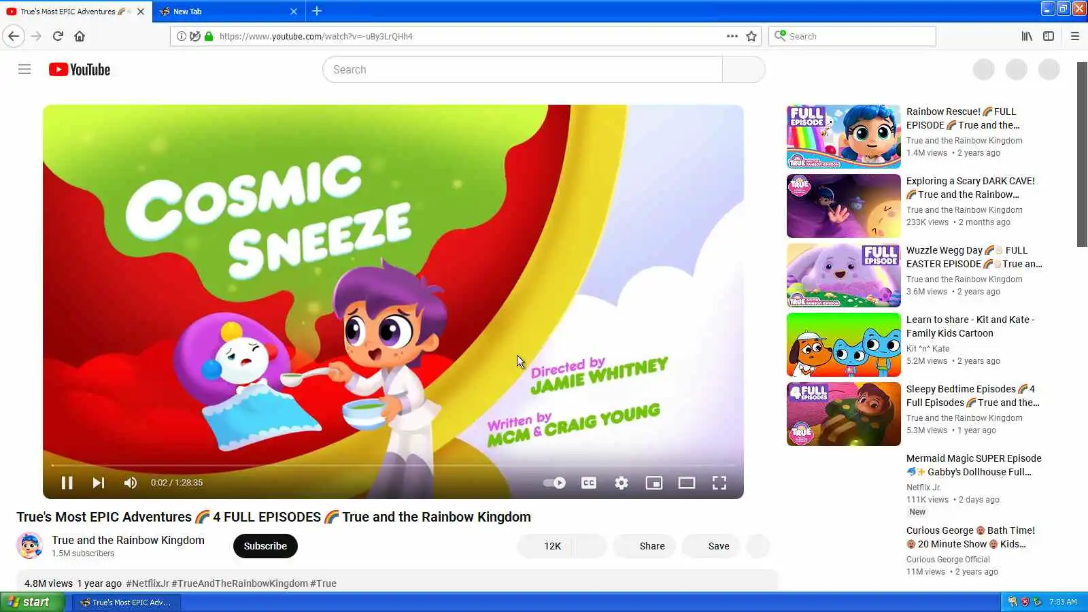Viewport: 1088px width, 612px height.
Task: Click the YouTube search submit button
Action: pos(744,69)
